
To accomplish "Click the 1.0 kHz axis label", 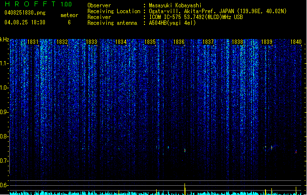I will 4,88.
